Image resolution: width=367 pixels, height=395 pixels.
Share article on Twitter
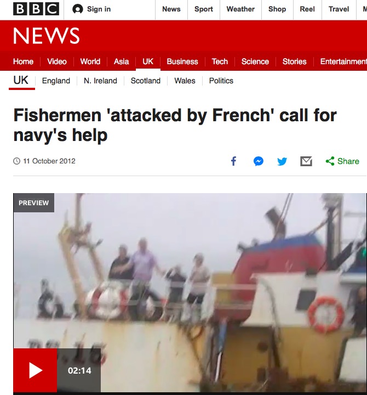282,161
